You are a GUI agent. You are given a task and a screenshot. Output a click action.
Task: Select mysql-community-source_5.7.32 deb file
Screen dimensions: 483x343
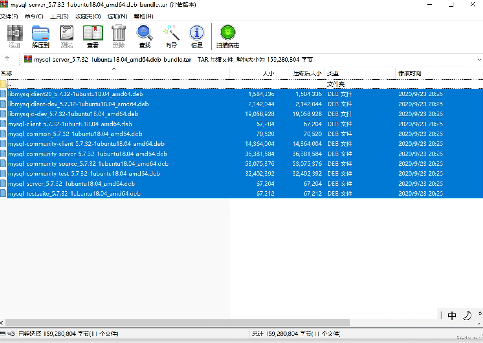[88, 164]
